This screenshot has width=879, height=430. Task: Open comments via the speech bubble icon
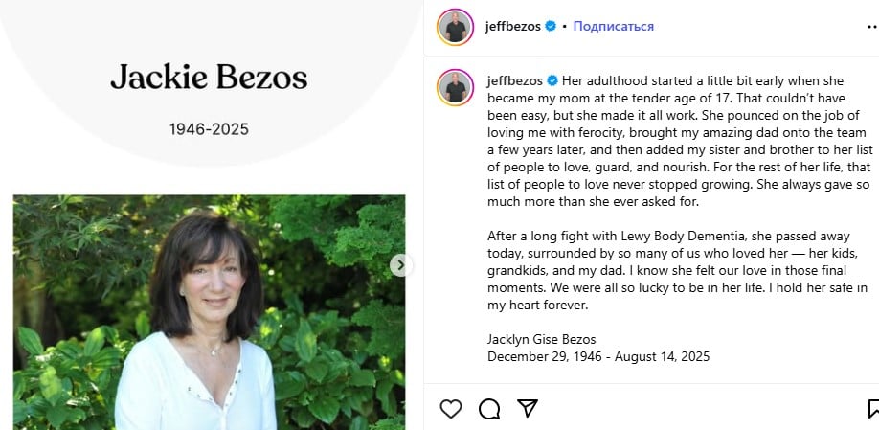pyautogui.click(x=489, y=409)
